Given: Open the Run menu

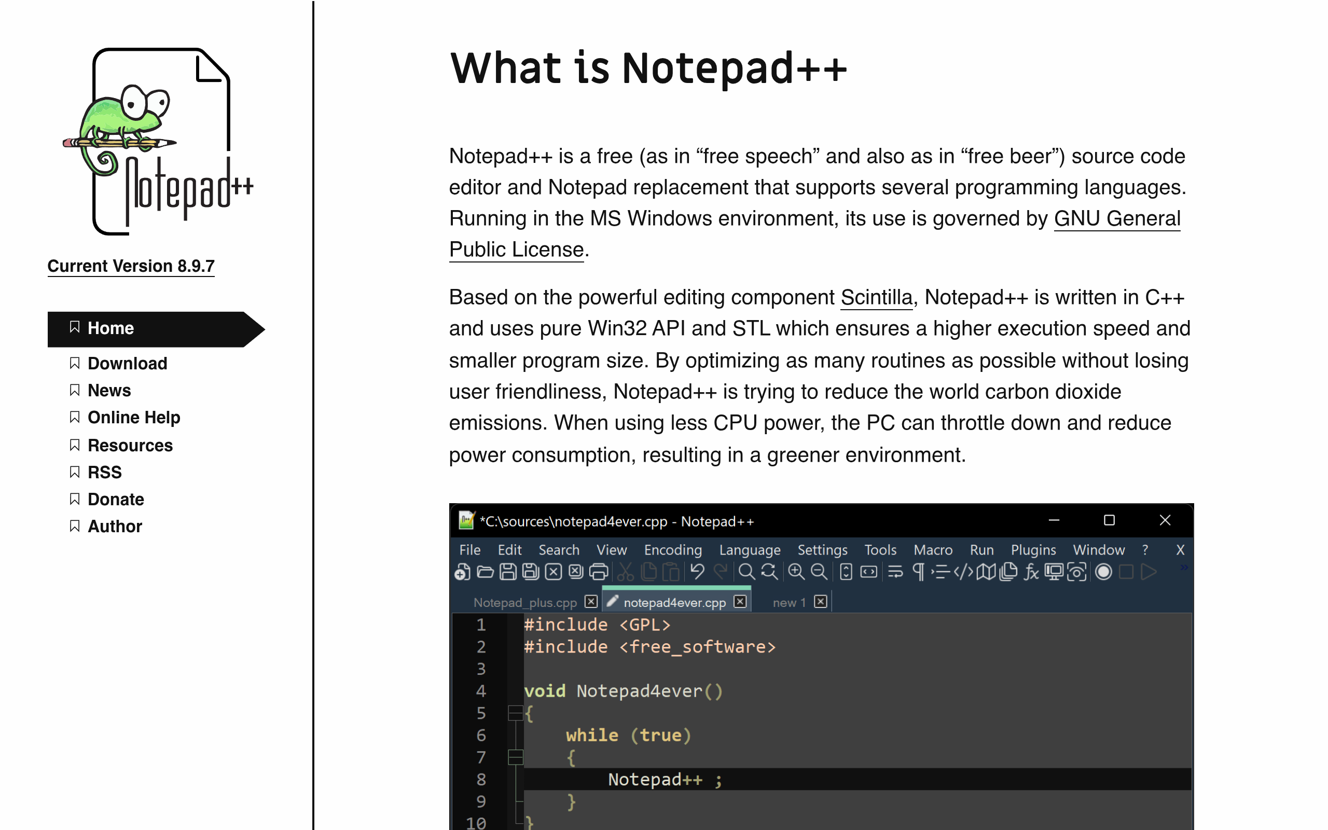Looking at the screenshot, I should [981, 550].
